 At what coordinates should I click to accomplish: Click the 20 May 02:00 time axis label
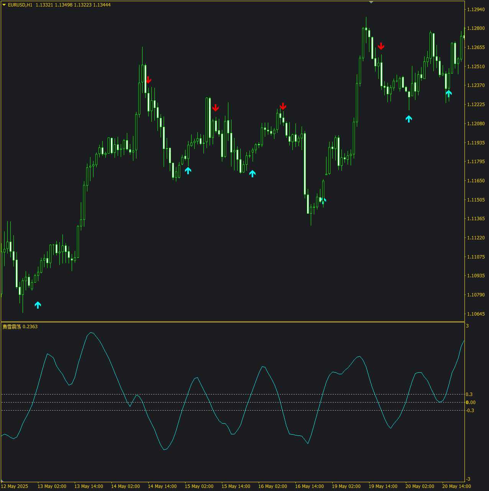click(420, 486)
